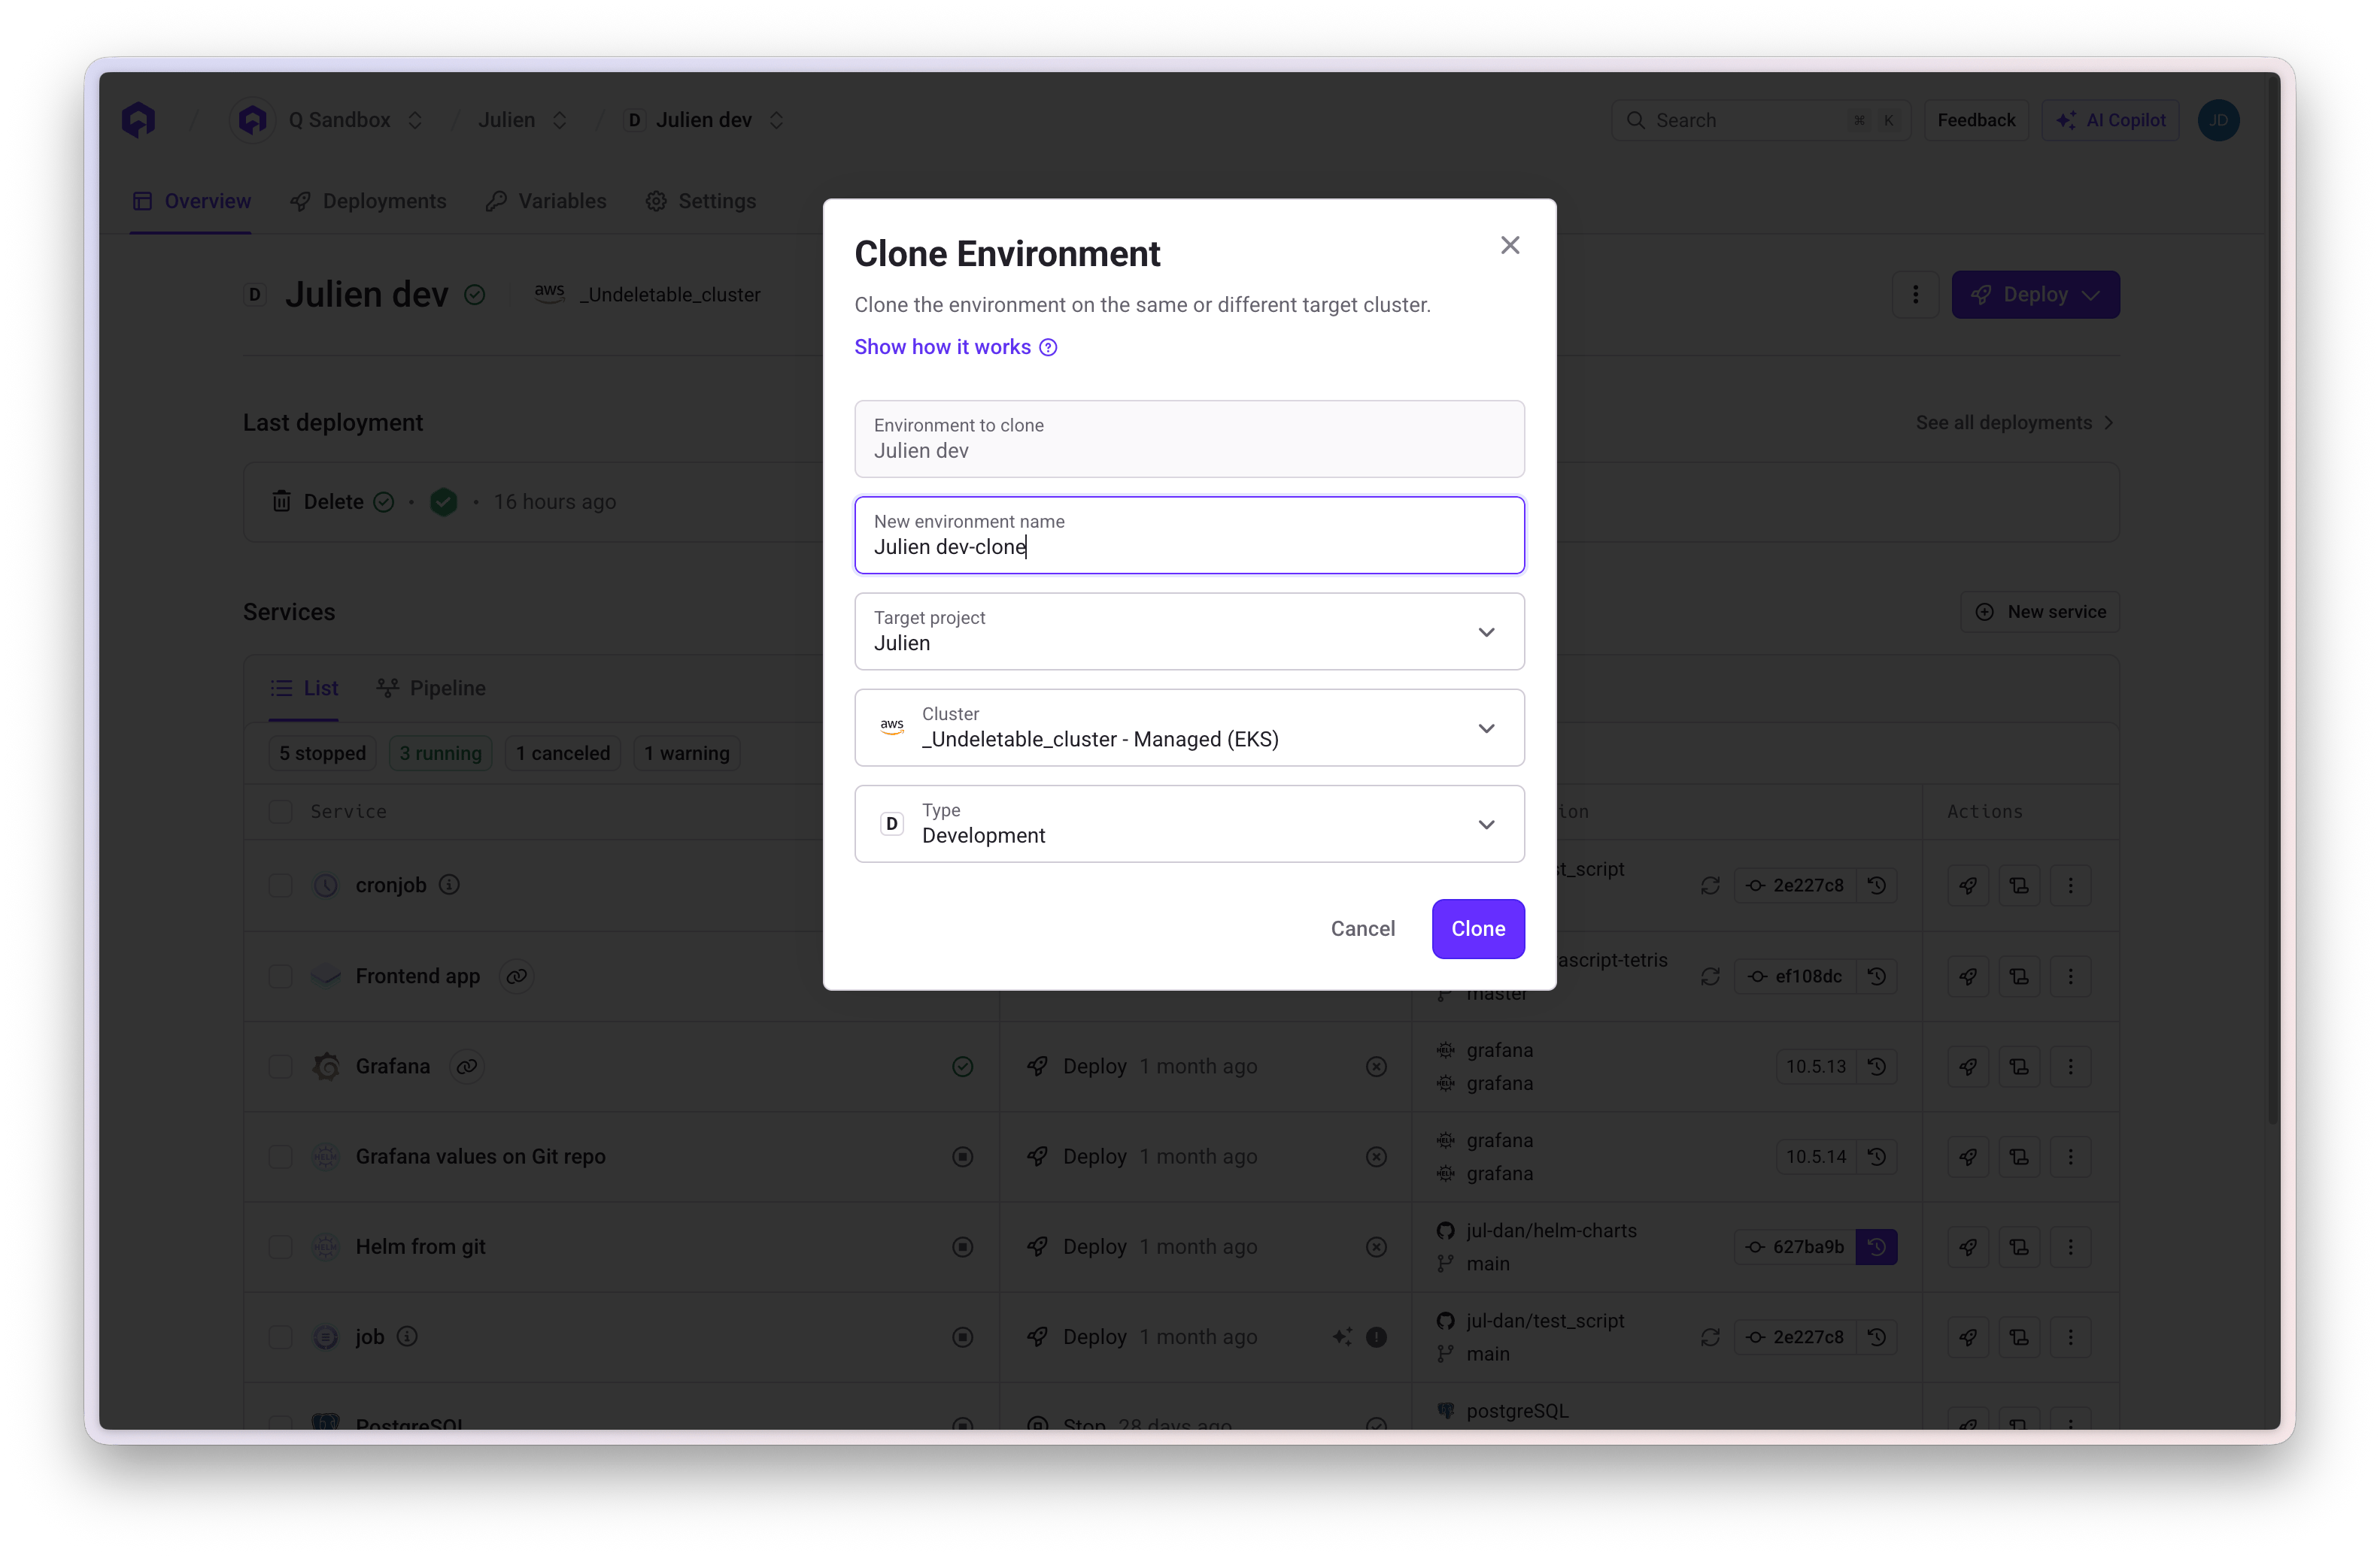Filter by '1 canceled' badge
This screenshot has width=2380, height=1556.
(x=563, y=752)
